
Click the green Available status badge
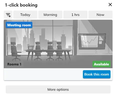click(x=101, y=64)
